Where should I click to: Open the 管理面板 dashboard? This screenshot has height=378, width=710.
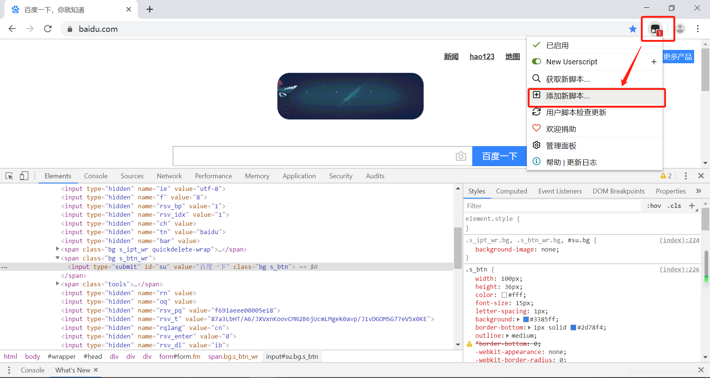[595, 146]
